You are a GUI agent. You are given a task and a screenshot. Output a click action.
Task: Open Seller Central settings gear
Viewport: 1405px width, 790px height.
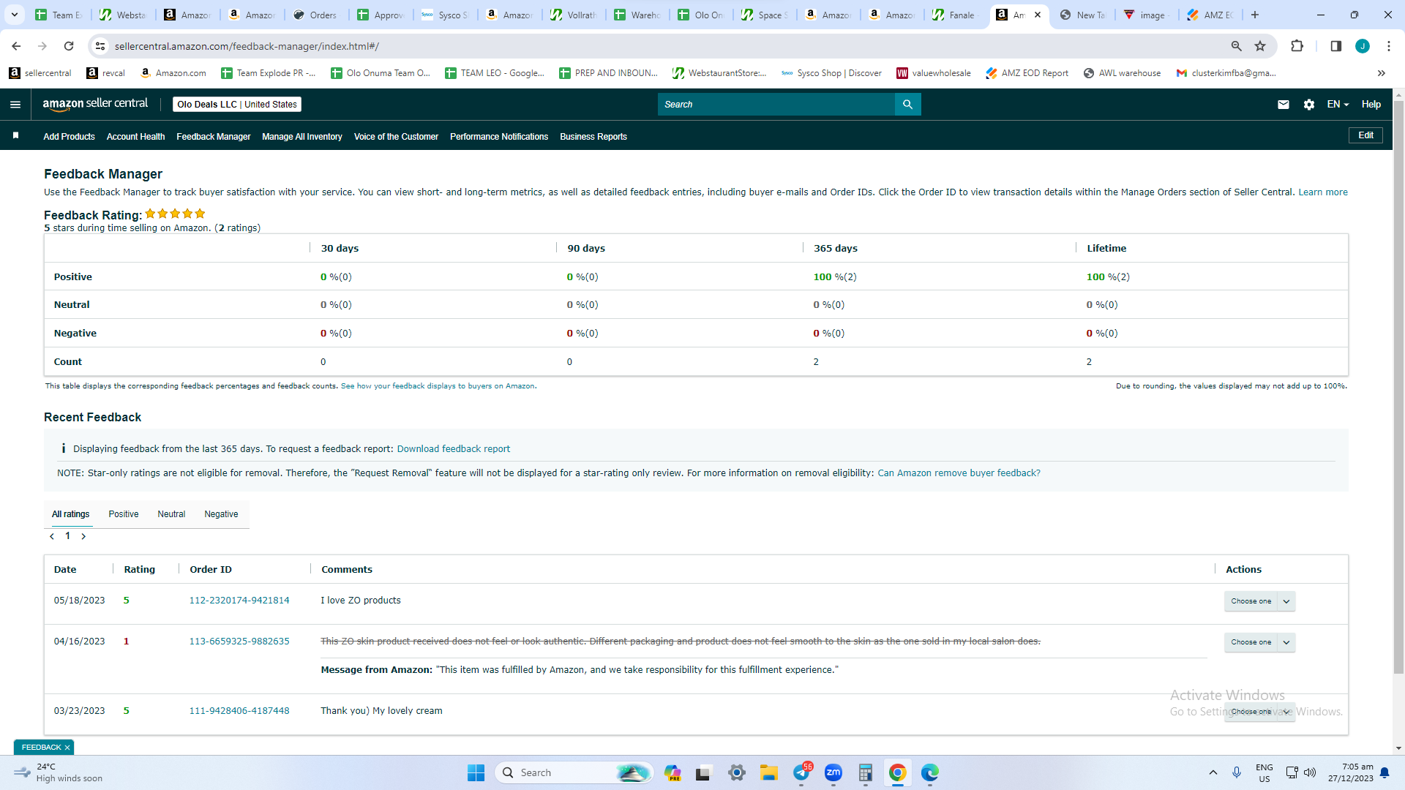(1309, 105)
